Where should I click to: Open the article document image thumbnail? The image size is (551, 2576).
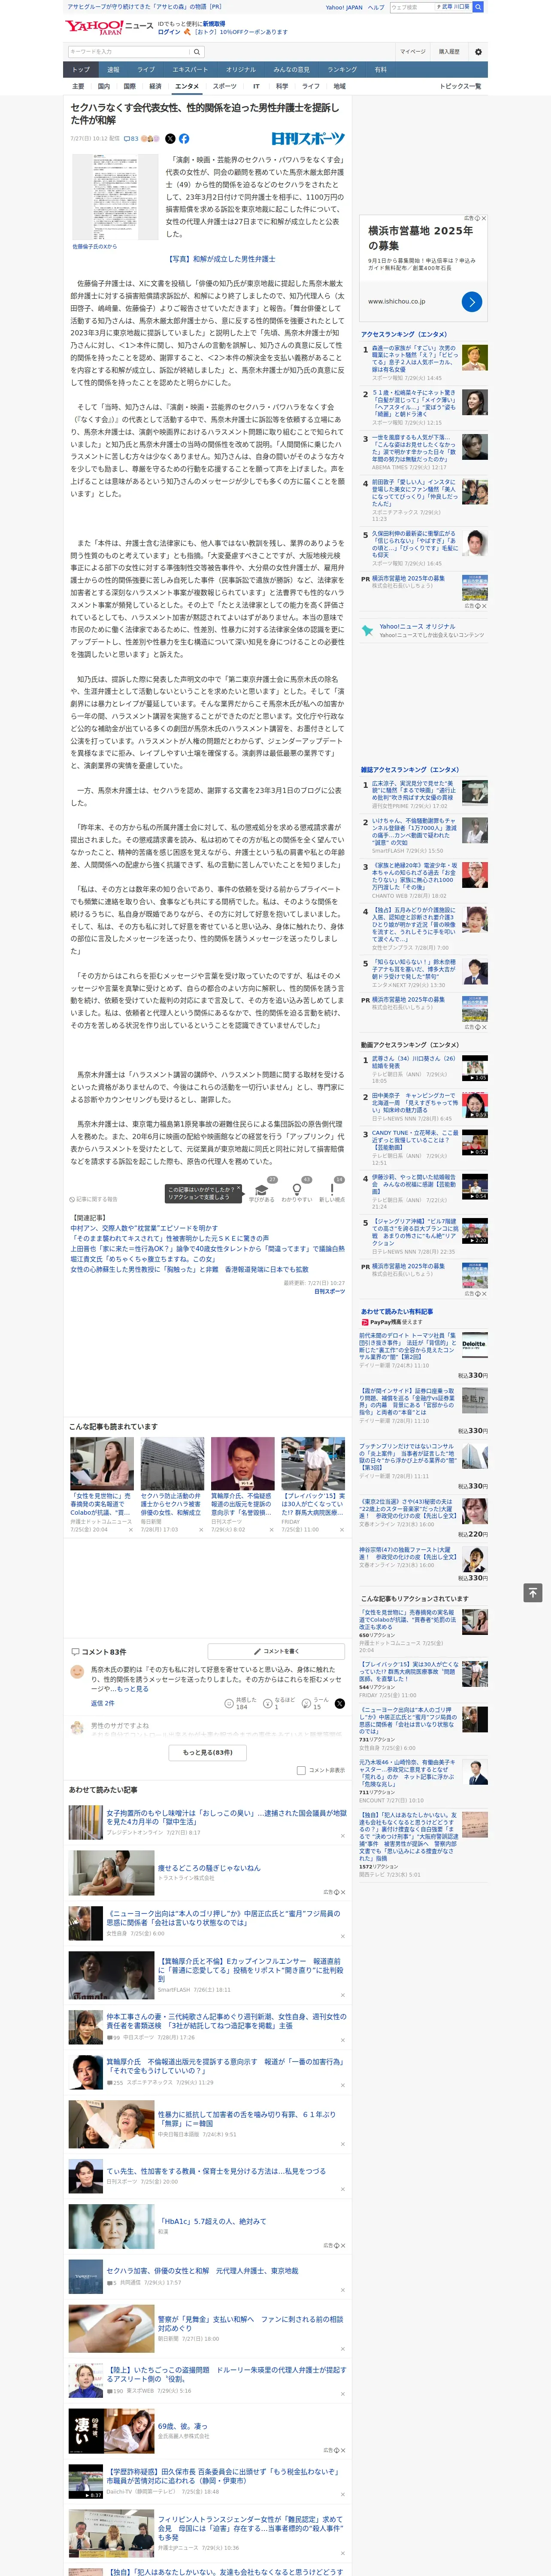[x=115, y=197]
